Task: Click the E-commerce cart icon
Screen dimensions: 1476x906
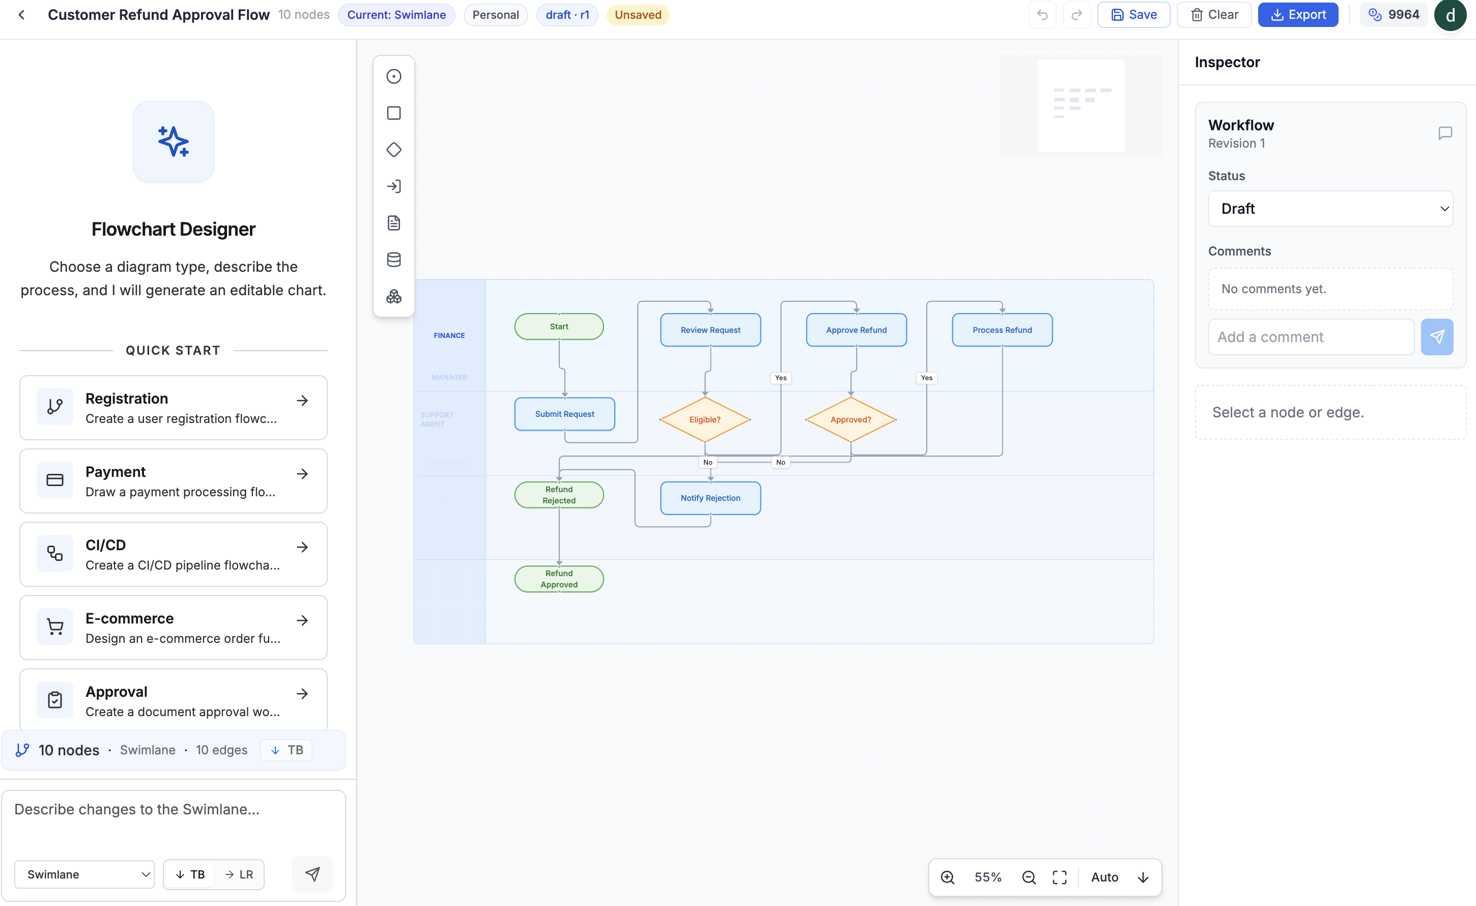Action: (55, 626)
